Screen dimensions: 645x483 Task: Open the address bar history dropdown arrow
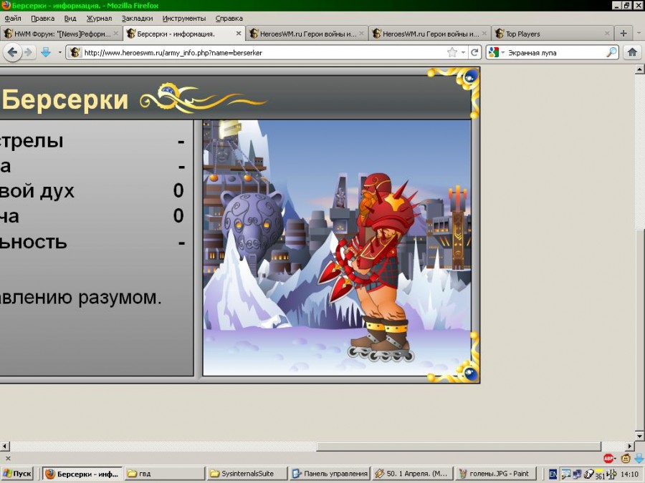(463, 52)
